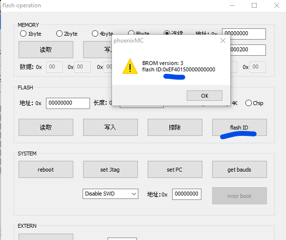Image resolution: width=286 pixels, height=240 pixels.
Task: Click the set PC button
Action: coord(175,170)
